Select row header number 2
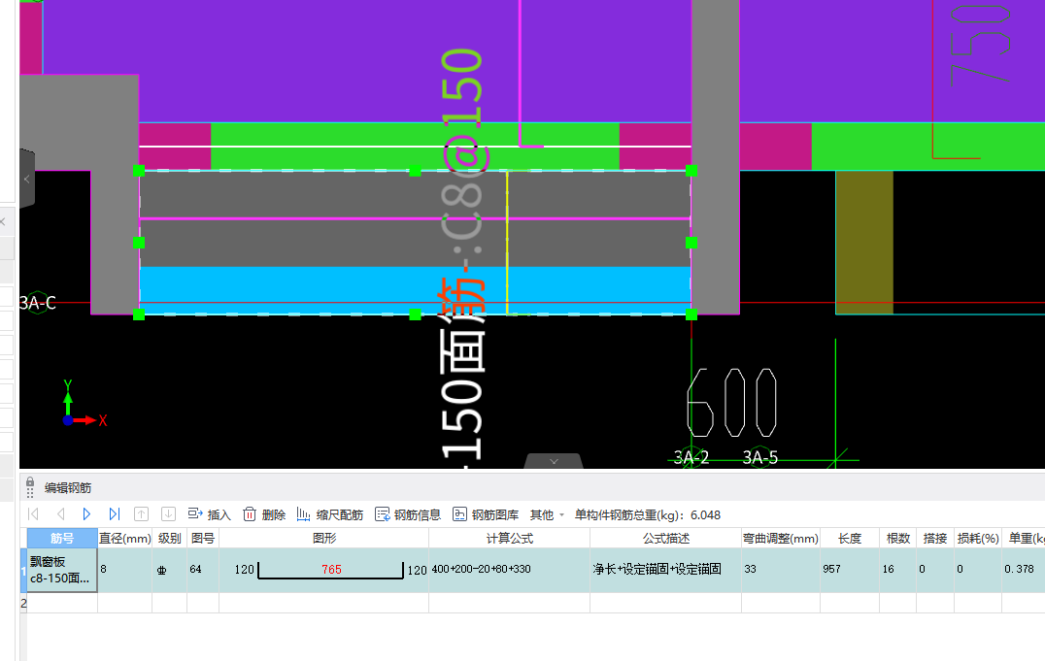1045x661 pixels. tap(23, 603)
